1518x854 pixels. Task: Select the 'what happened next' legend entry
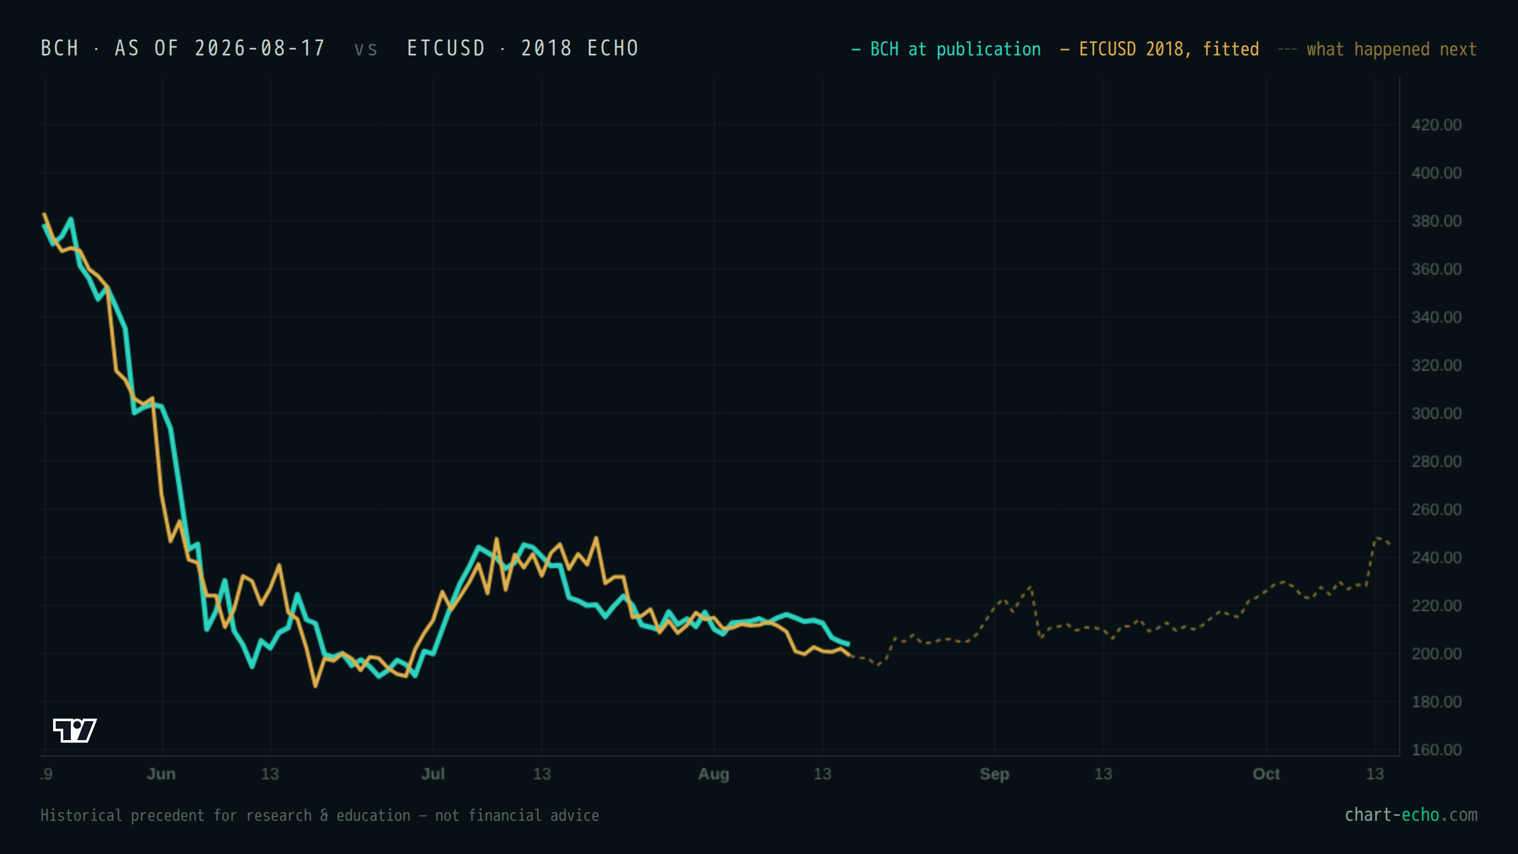tap(1378, 49)
